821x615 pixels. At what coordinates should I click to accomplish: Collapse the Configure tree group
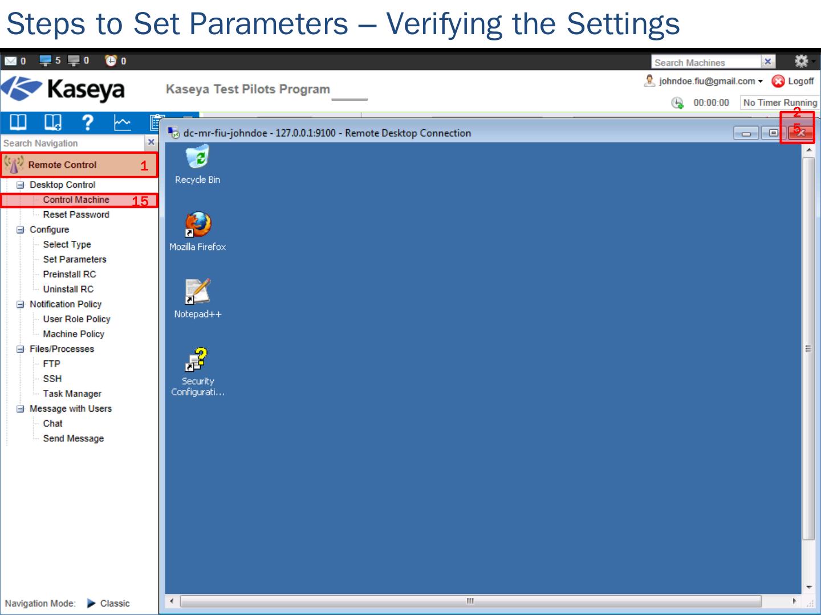click(x=21, y=229)
